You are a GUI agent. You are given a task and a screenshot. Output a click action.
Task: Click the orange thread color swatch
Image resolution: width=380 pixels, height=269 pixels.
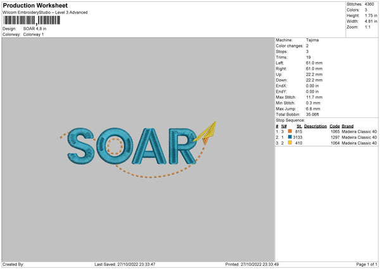pyautogui.click(x=290, y=131)
